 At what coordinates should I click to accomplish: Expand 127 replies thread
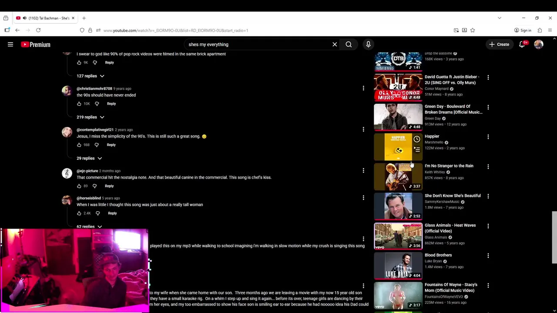[x=91, y=76]
